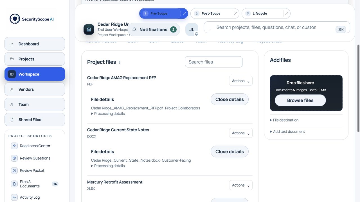Open Actions dropdown for Mercury Retrofit Assessment

(241, 185)
